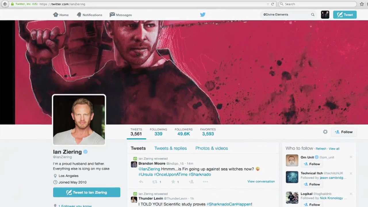Retweet Brandon Moore's tweet
Screen dimensions: 368x207
point(155,182)
